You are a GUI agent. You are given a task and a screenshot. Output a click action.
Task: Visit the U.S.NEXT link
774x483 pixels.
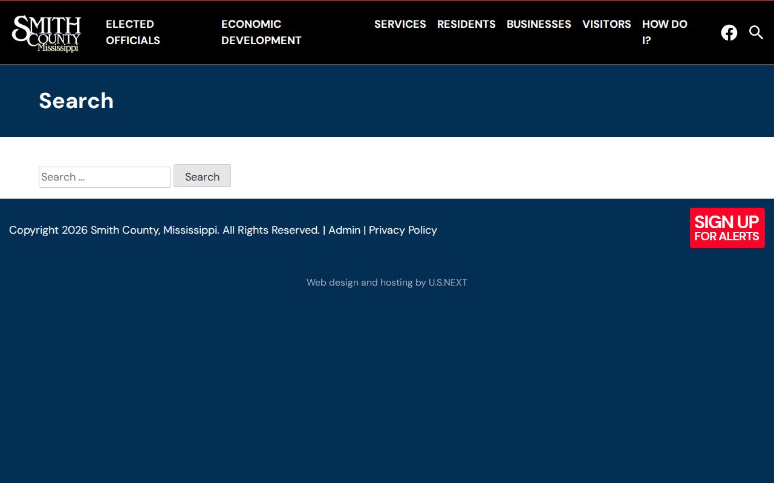[x=448, y=283]
